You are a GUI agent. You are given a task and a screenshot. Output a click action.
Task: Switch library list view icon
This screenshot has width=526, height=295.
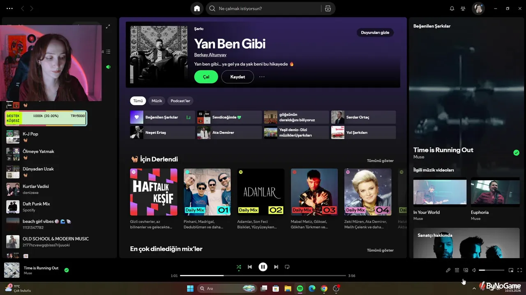coord(108,52)
